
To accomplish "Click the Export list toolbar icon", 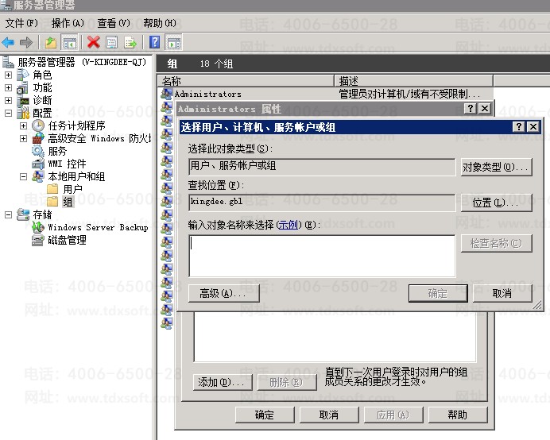I will pyautogui.click(x=130, y=42).
